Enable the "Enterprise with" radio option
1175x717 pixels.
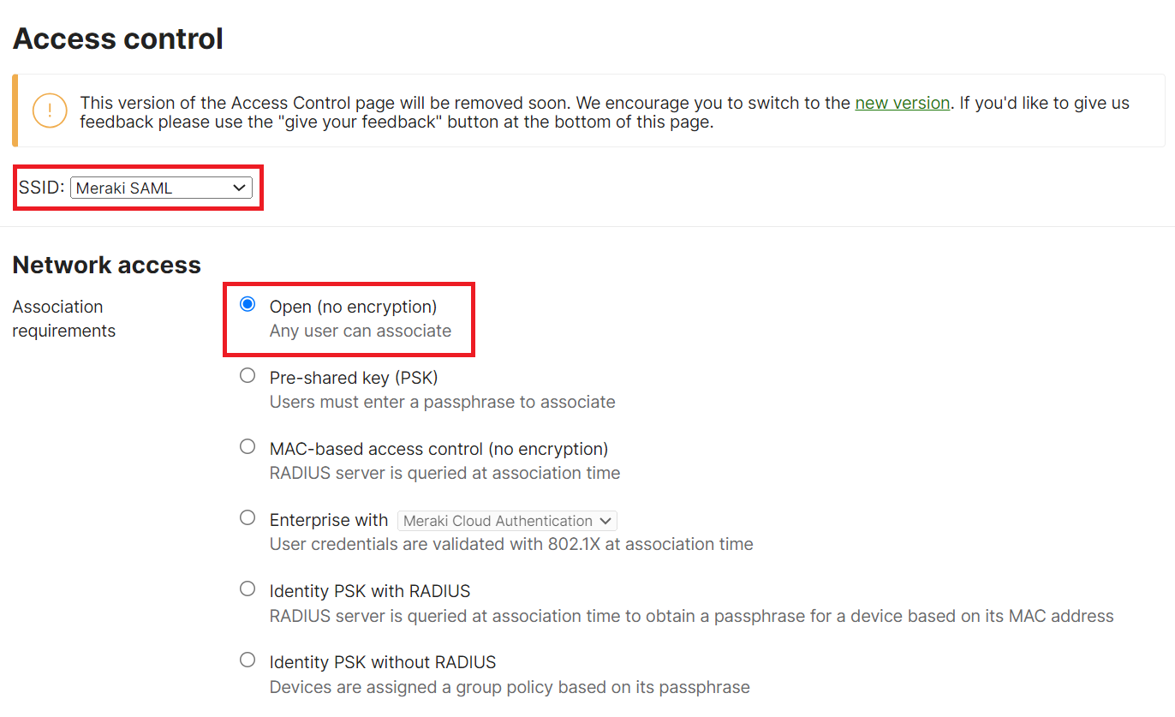tap(248, 517)
